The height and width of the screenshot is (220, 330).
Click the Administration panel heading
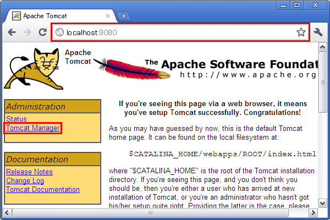[53, 107]
